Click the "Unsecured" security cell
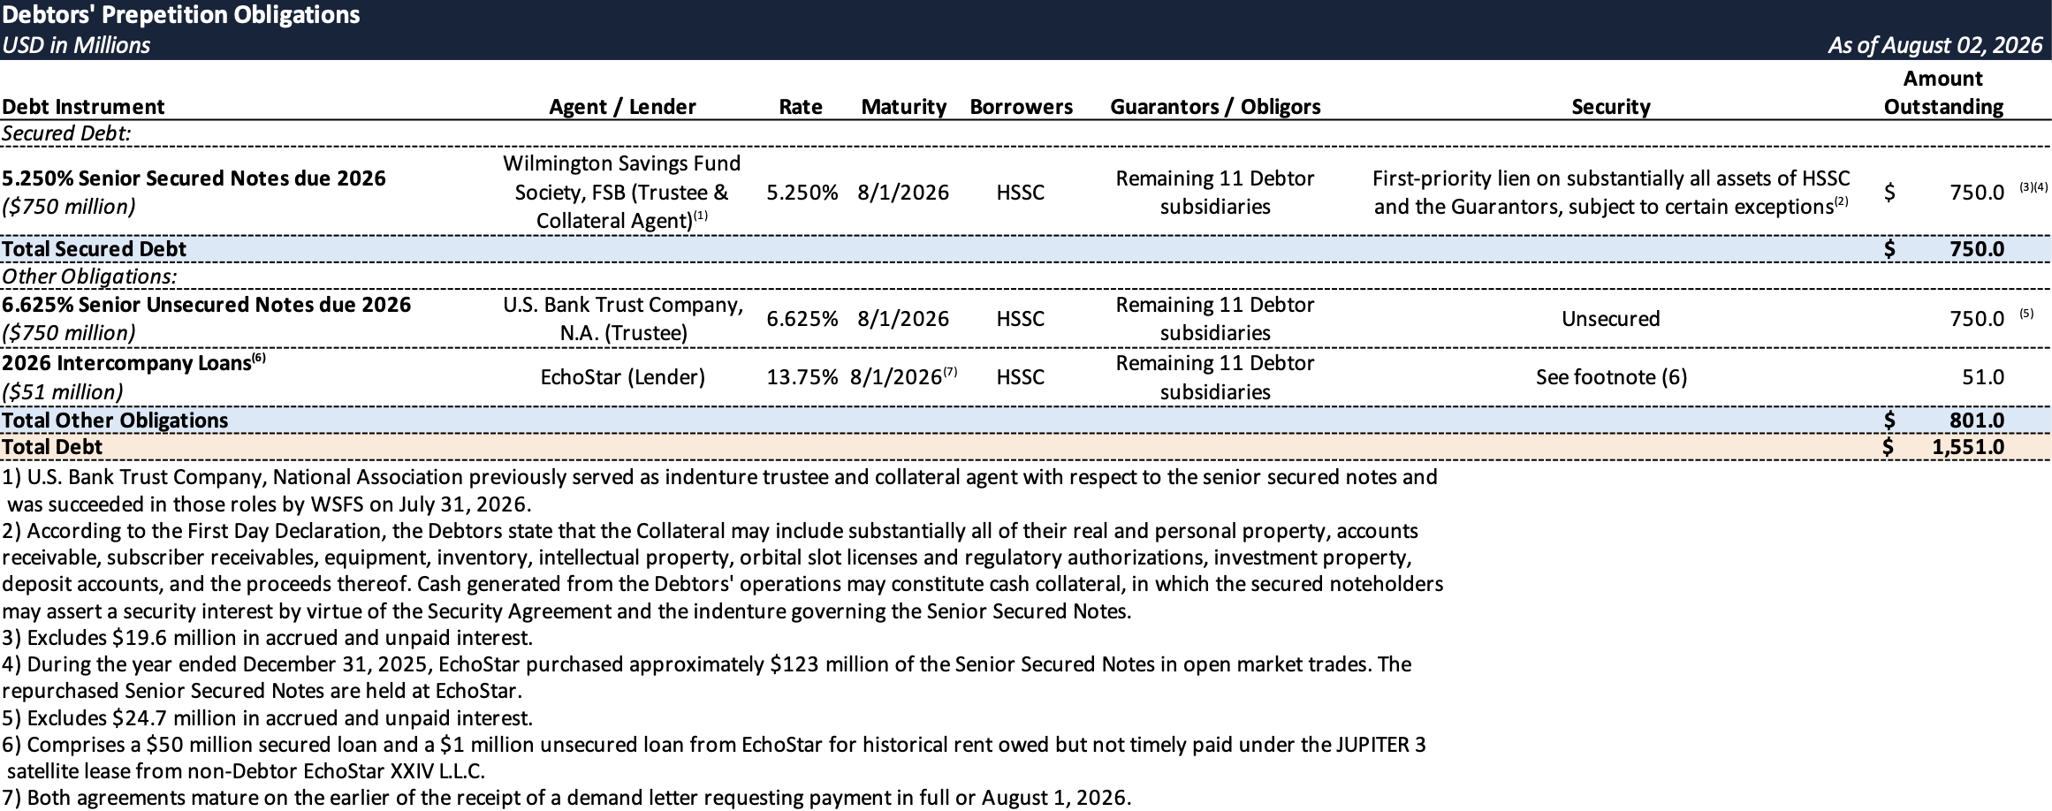 tap(1611, 319)
